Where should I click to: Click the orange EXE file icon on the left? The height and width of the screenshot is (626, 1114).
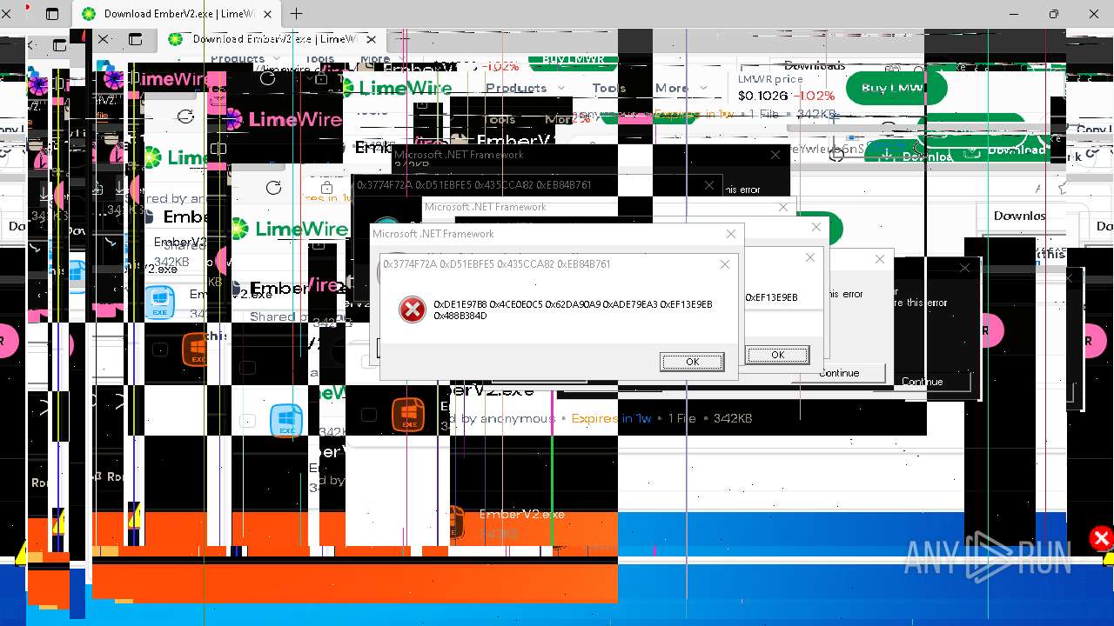pyautogui.click(x=197, y=350)
